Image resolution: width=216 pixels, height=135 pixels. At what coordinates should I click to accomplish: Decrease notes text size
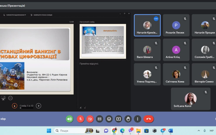coord(85,108)
